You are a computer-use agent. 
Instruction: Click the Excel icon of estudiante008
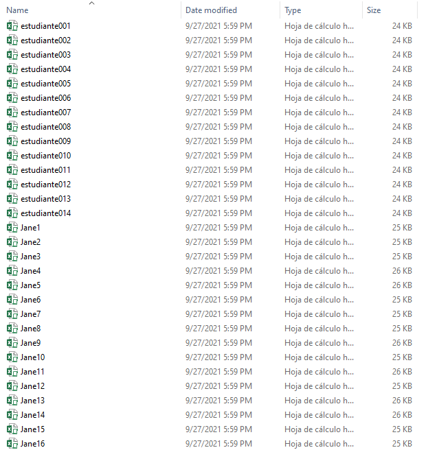(12, 126)
